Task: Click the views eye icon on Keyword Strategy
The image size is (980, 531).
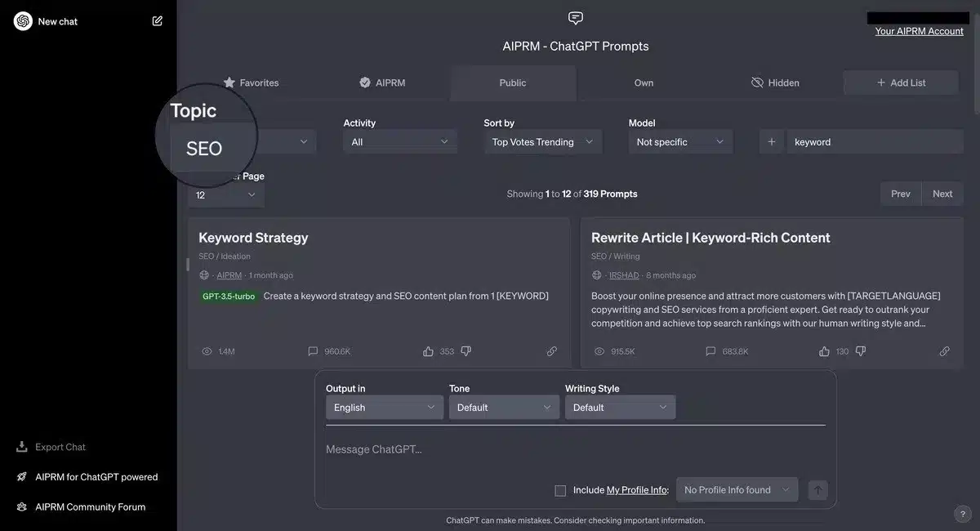Action: (x=207, y=351)
